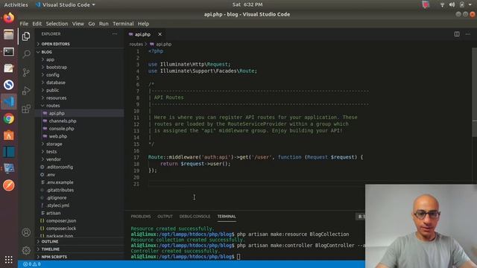Viewport: 477px width, 268px height.
Task: Open Postman from the dock
Action: click(x=8, y=185)
